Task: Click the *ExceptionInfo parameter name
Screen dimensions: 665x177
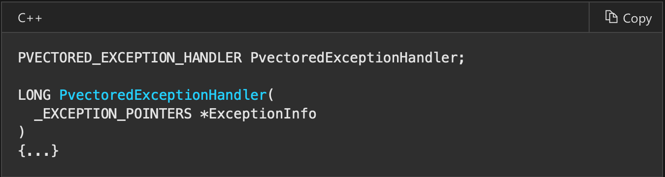Action: [x=258, y=114]
